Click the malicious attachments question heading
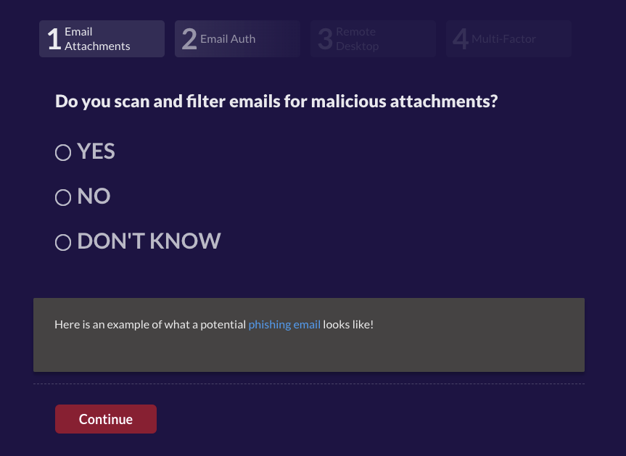This screenshot has height=456, width=626. click(x=276, y=101)
